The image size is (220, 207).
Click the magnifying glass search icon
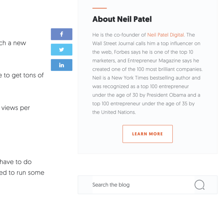[200, 185]
